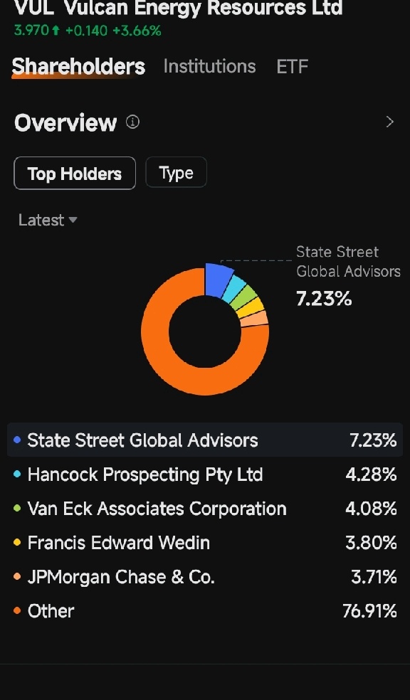
Task: Click the green up arrow price indicator
Action: coord(56,31)
